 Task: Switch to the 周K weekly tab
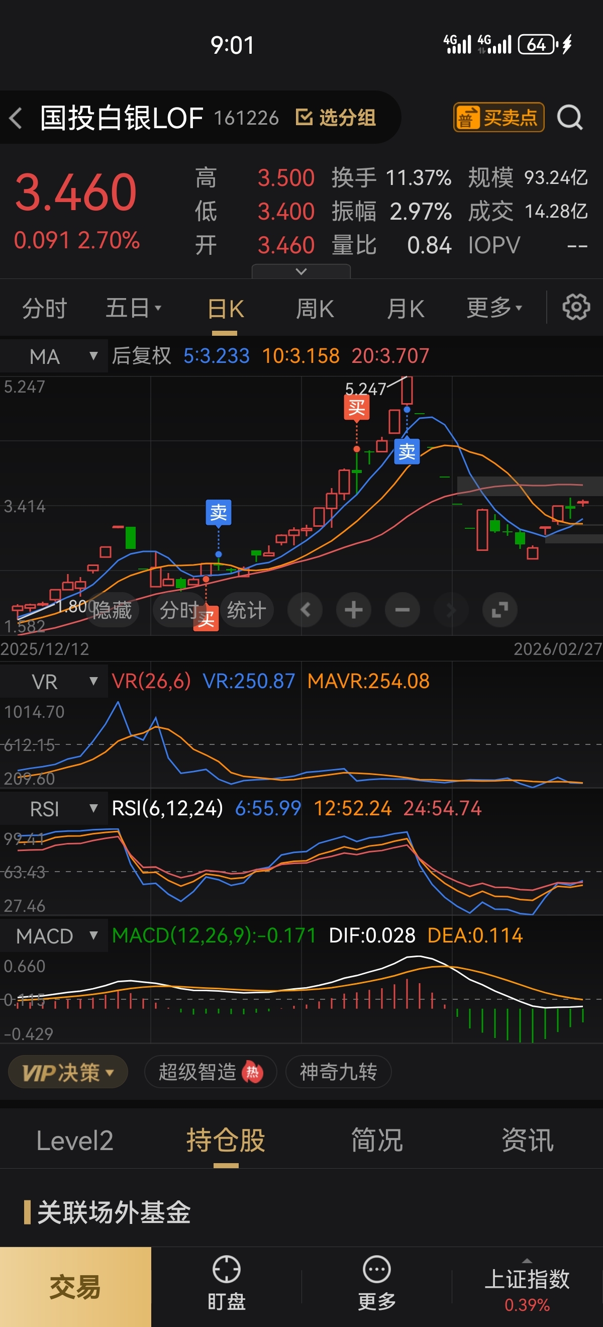pyautogui.click(x=315, y=309)
